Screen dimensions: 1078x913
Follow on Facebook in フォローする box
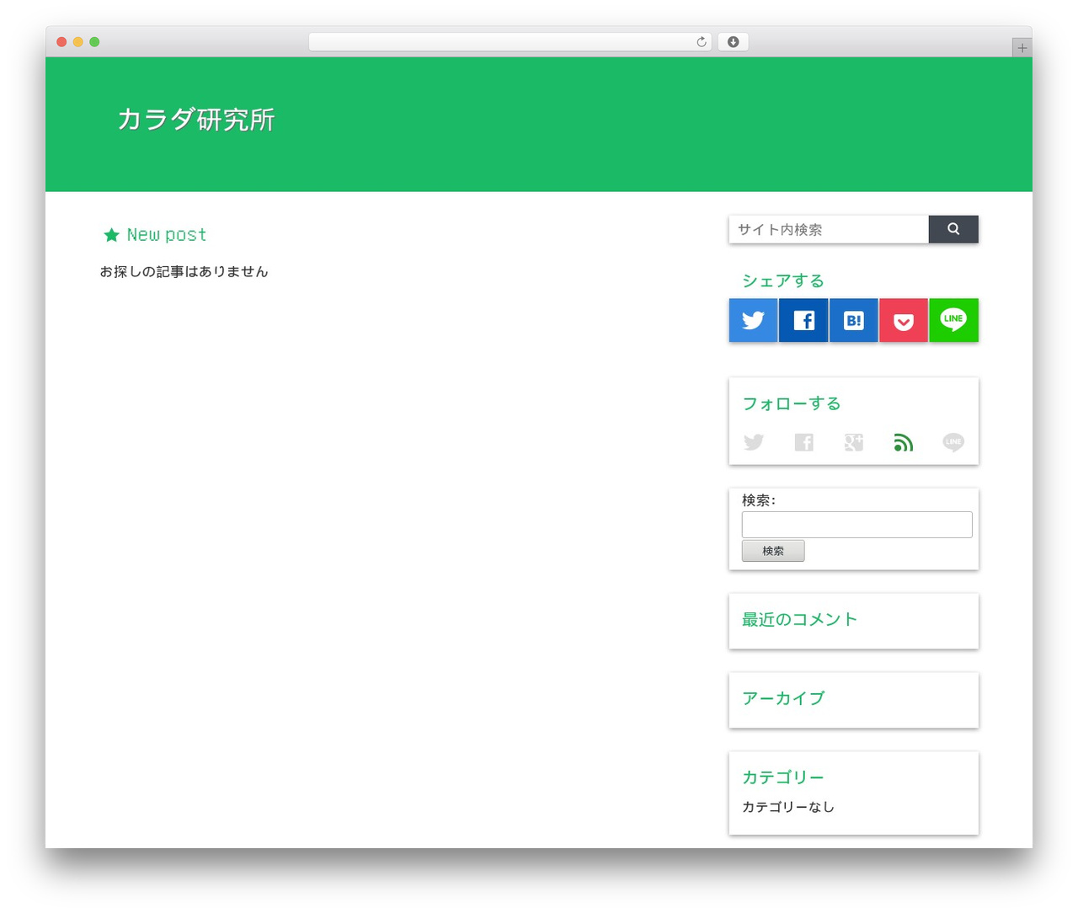coord(804,442)
